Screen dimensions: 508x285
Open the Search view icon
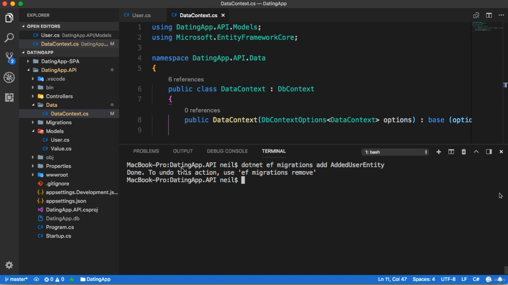[x=9, y=38]
